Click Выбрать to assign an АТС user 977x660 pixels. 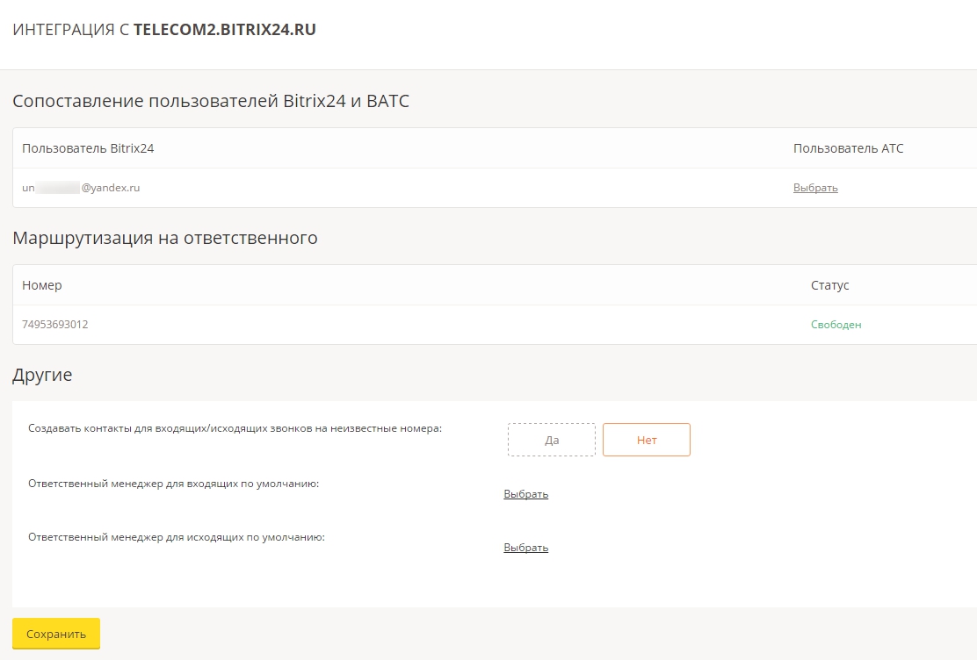pos(814,188)
